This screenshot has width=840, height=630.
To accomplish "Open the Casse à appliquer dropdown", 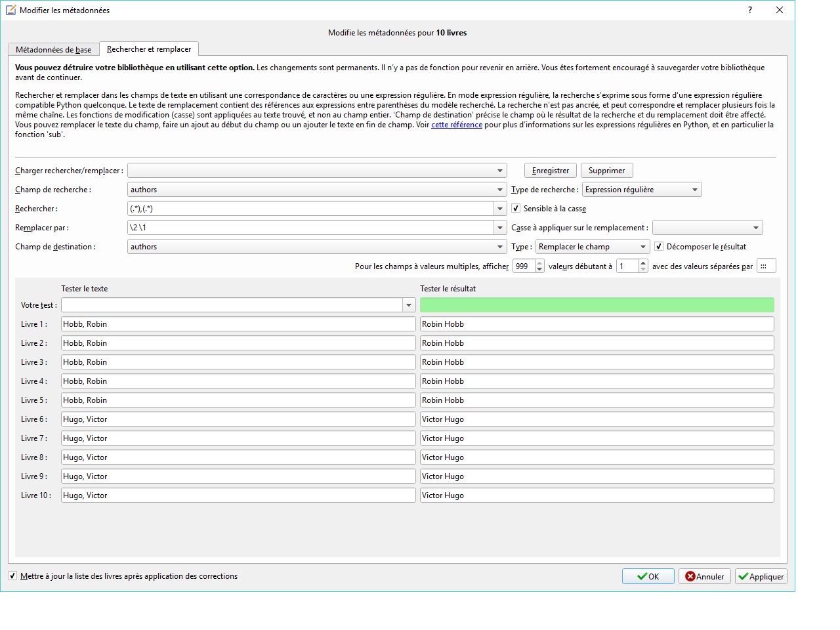I will [707, 228].
